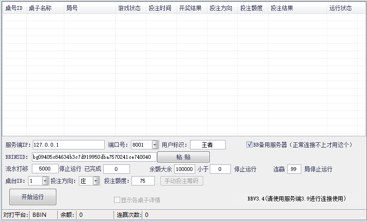This screenshot has height=222, width=367.
Task: Select the 连赢 count input field
Action: click(x=294, y=169)
